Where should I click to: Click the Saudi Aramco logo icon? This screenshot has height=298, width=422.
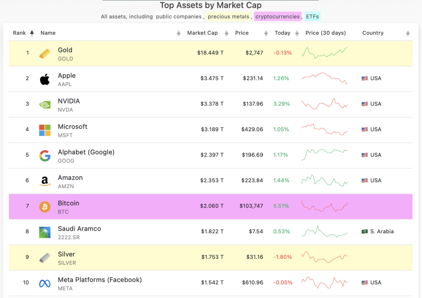pos(45,232)
